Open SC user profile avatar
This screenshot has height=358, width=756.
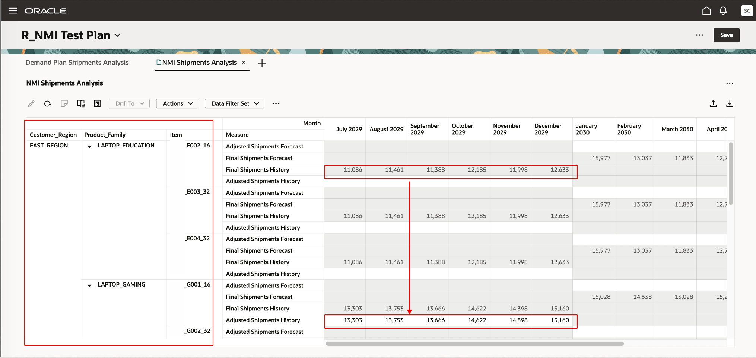coord(747,11)
